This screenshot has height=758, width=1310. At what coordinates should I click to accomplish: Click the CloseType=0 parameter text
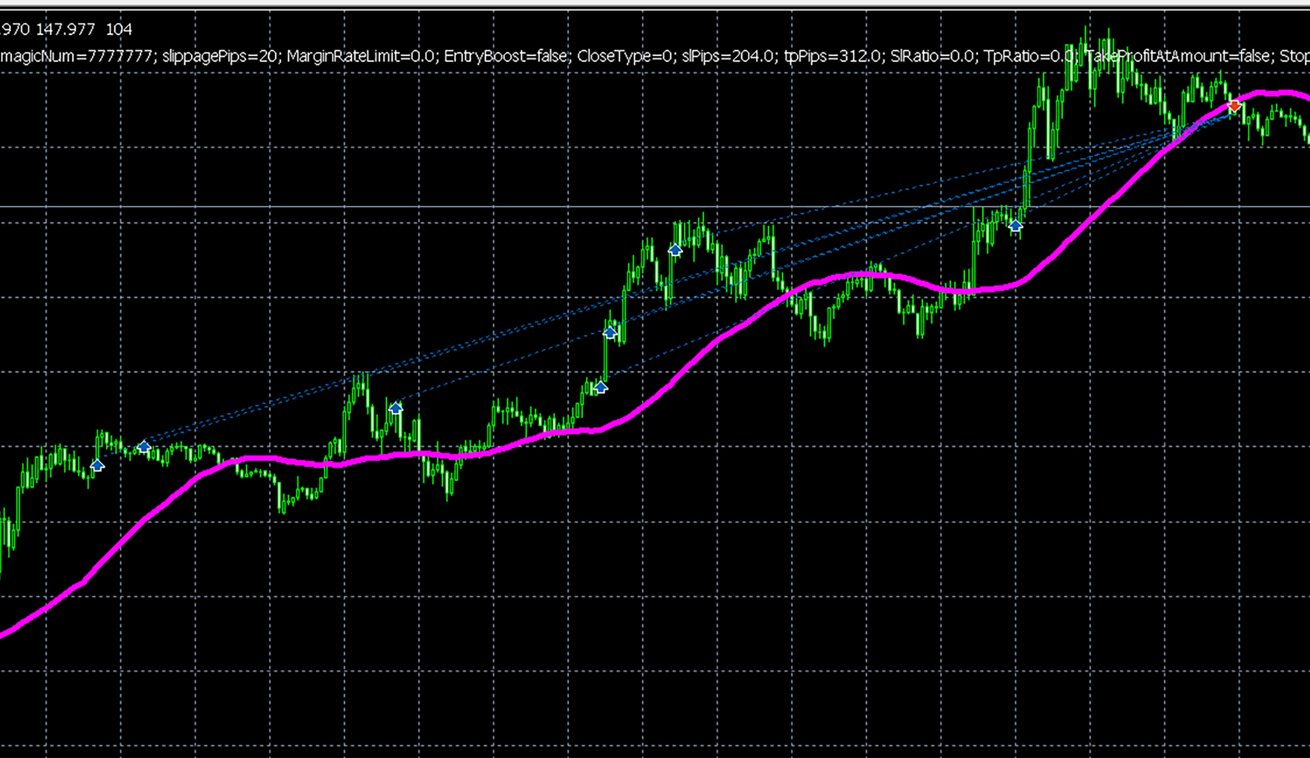(x=625, y=56)
